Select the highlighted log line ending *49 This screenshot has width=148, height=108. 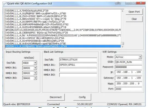pos(63,46)
